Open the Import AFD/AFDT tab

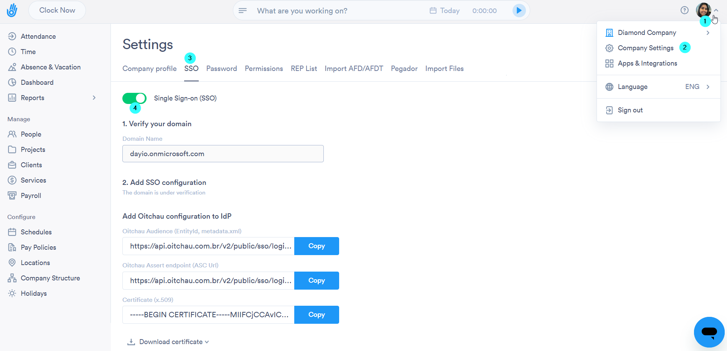[354, 69]
